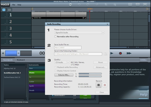Switch to the Keyboard tab
This screenshot has width=151, height=107.
point(21,60)
